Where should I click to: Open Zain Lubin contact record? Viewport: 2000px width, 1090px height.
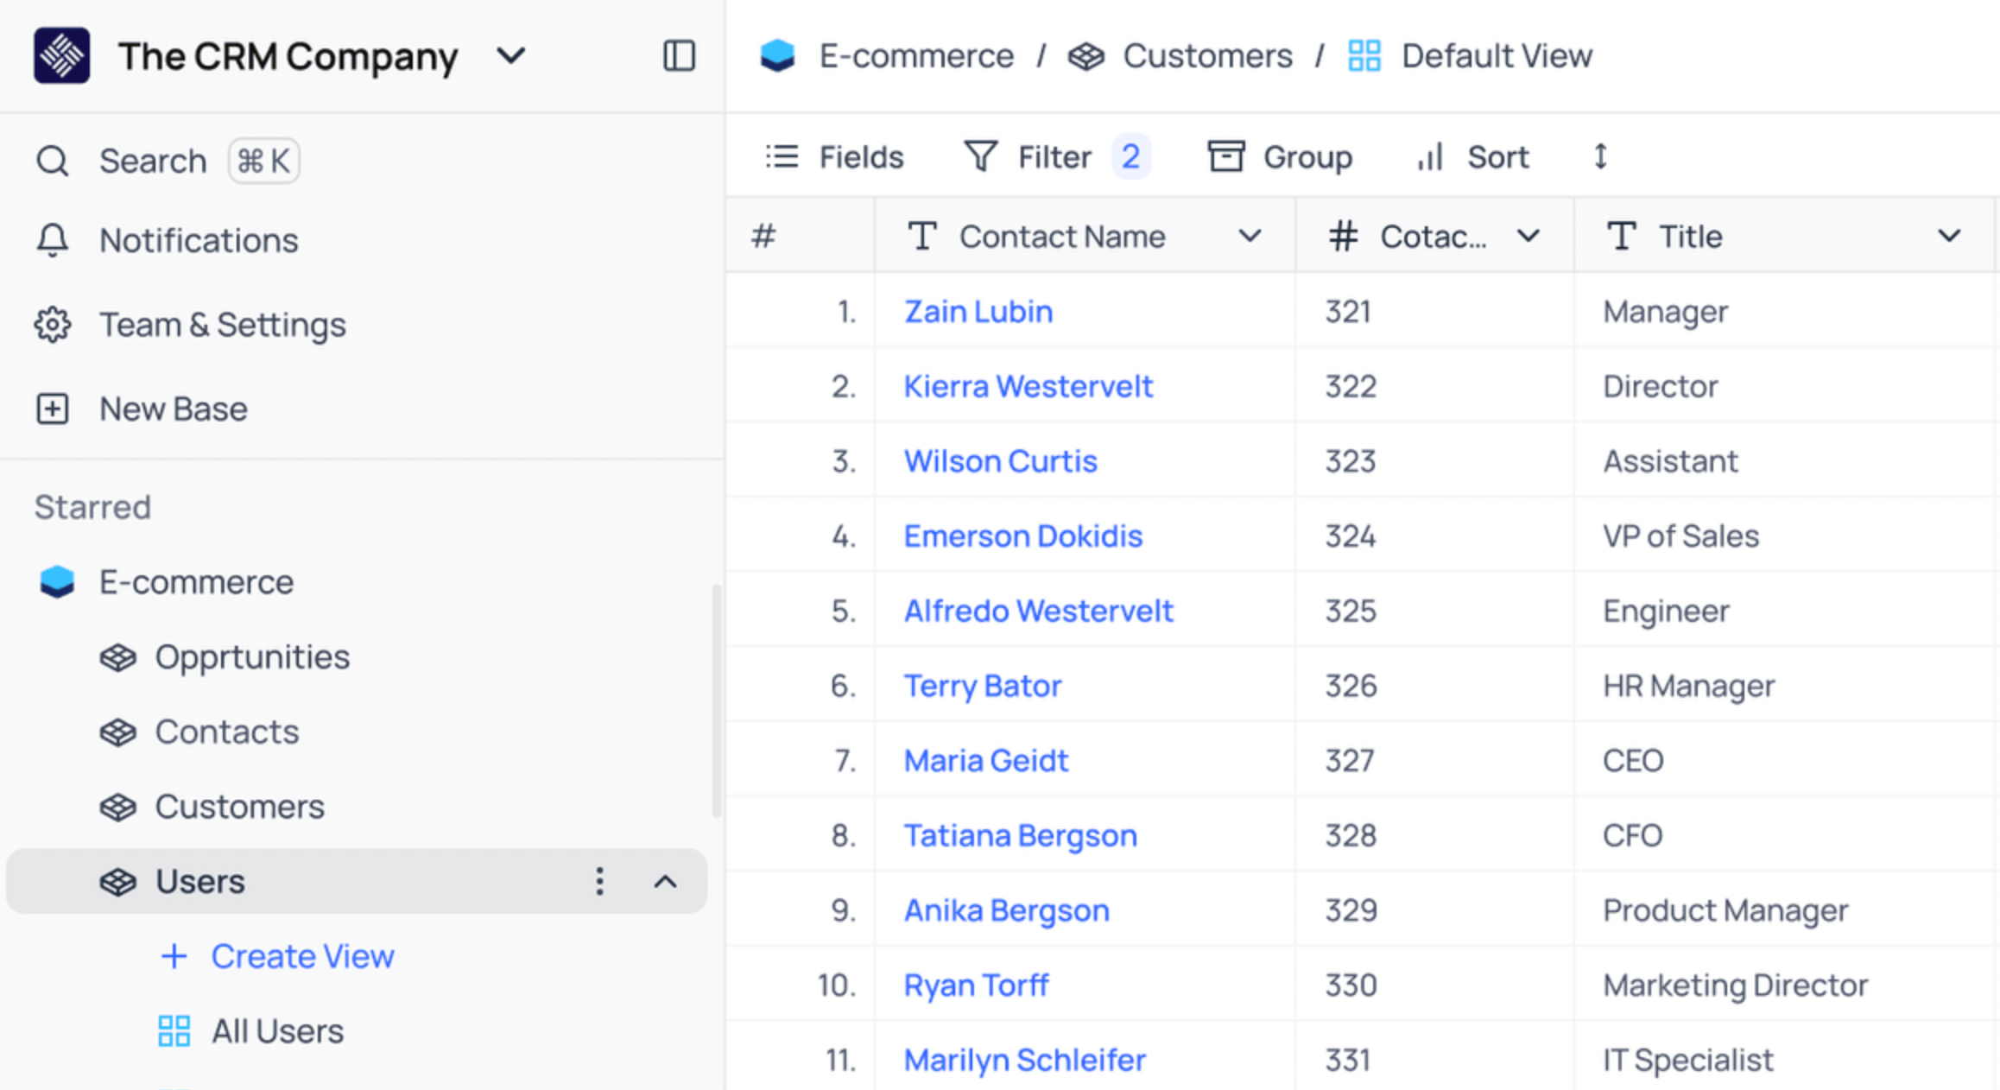pos(978,311)
